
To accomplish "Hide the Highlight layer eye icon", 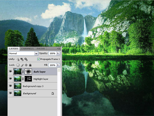I will (10, 79).
